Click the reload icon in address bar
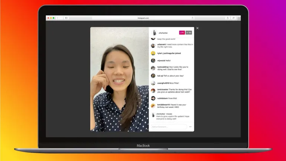Screen dimensions: 286x161 pyautogui.click(x=192, y=18)
